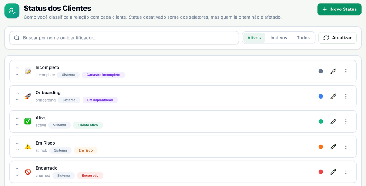The width and height of the screenshot is (366, 186).
Task: Click the Sistema tag on Encerrado row
Action: pyautogui.click(x=64, y=176)
